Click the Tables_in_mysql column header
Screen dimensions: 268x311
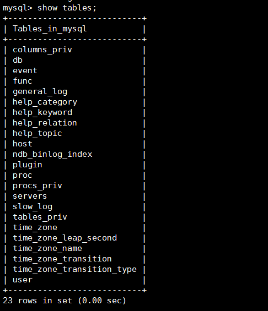point(50,29)
